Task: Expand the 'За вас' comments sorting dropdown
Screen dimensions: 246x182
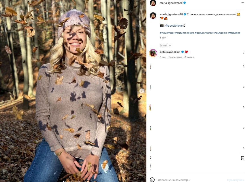Action: (165, 45)
